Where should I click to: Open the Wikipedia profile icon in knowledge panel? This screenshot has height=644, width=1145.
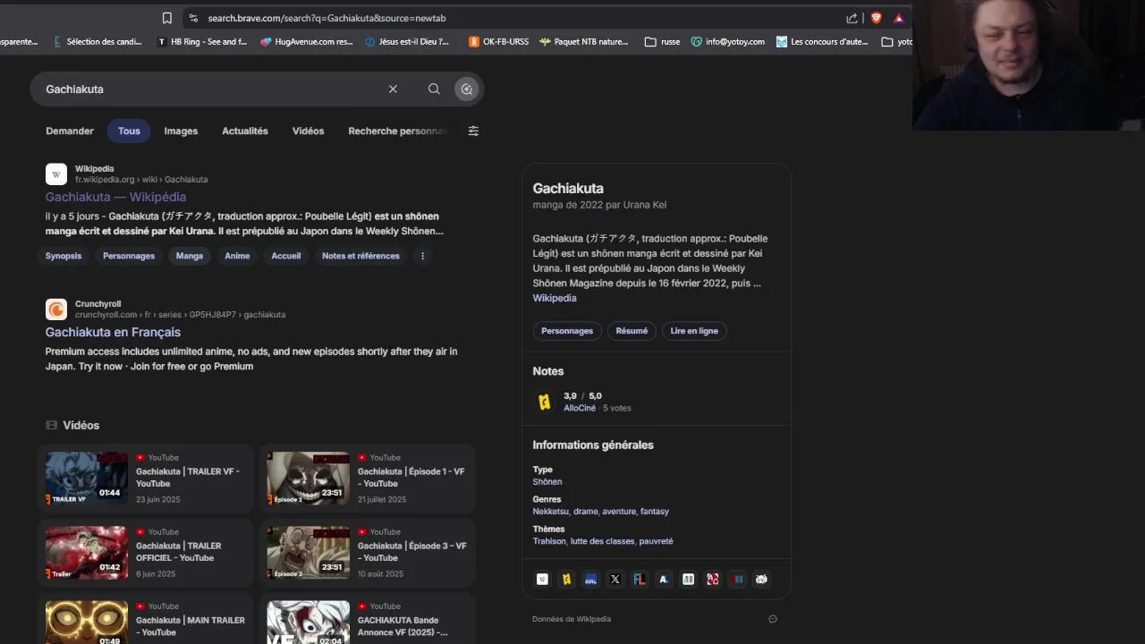(x=542, y=580)
